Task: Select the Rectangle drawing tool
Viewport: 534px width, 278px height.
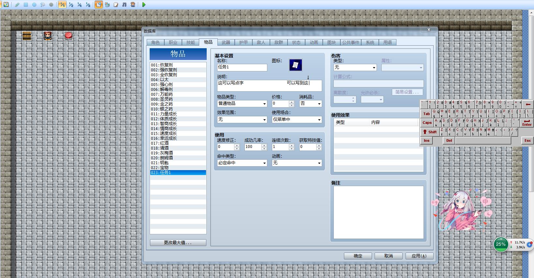Action: tap(26, 5)
